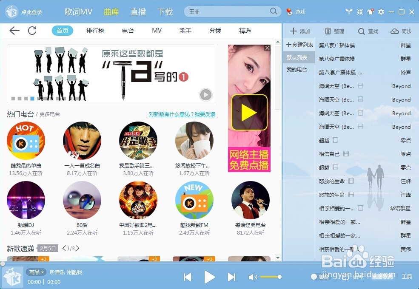419x289 pixels.
Task: Open the 下载 tab
Action: [x=165, y=12]
